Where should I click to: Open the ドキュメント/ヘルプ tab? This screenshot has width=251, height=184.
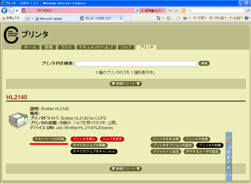pyautogui.click(x=96, y=47)
